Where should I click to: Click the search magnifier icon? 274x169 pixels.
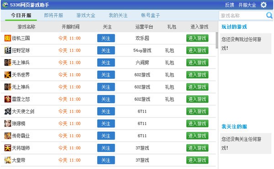coord(269,16)
